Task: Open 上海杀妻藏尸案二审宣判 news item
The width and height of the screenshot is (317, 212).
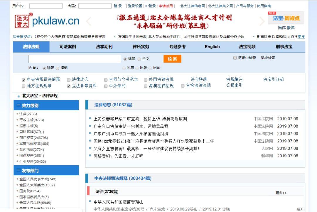Action: click(x=140, y=119)
